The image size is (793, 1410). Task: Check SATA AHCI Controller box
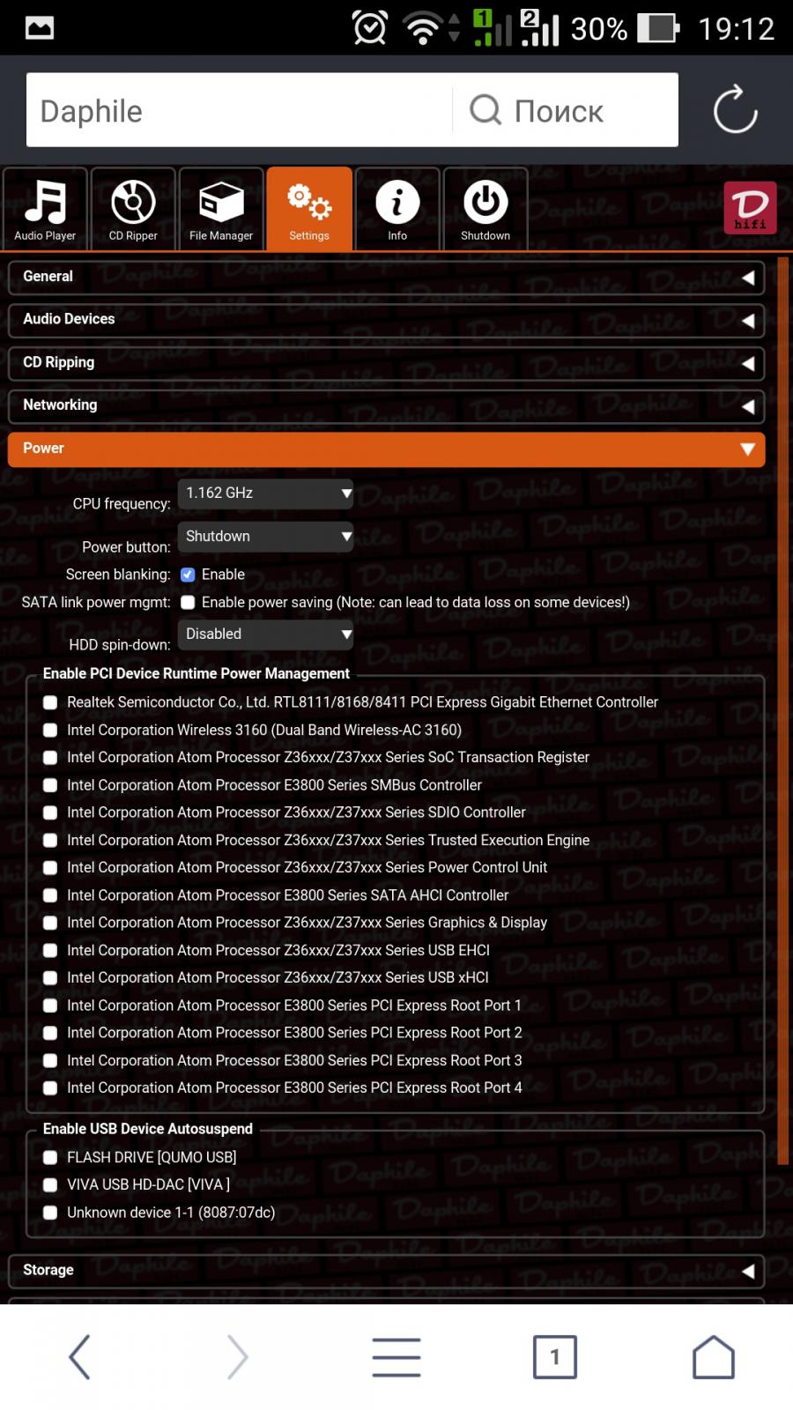(x=50, y=895)
